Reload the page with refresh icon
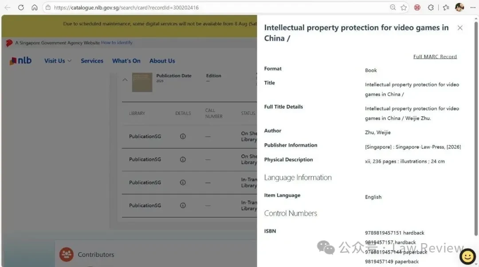The width and height of the screenshot is (479, 267). (x=21, y=8)
